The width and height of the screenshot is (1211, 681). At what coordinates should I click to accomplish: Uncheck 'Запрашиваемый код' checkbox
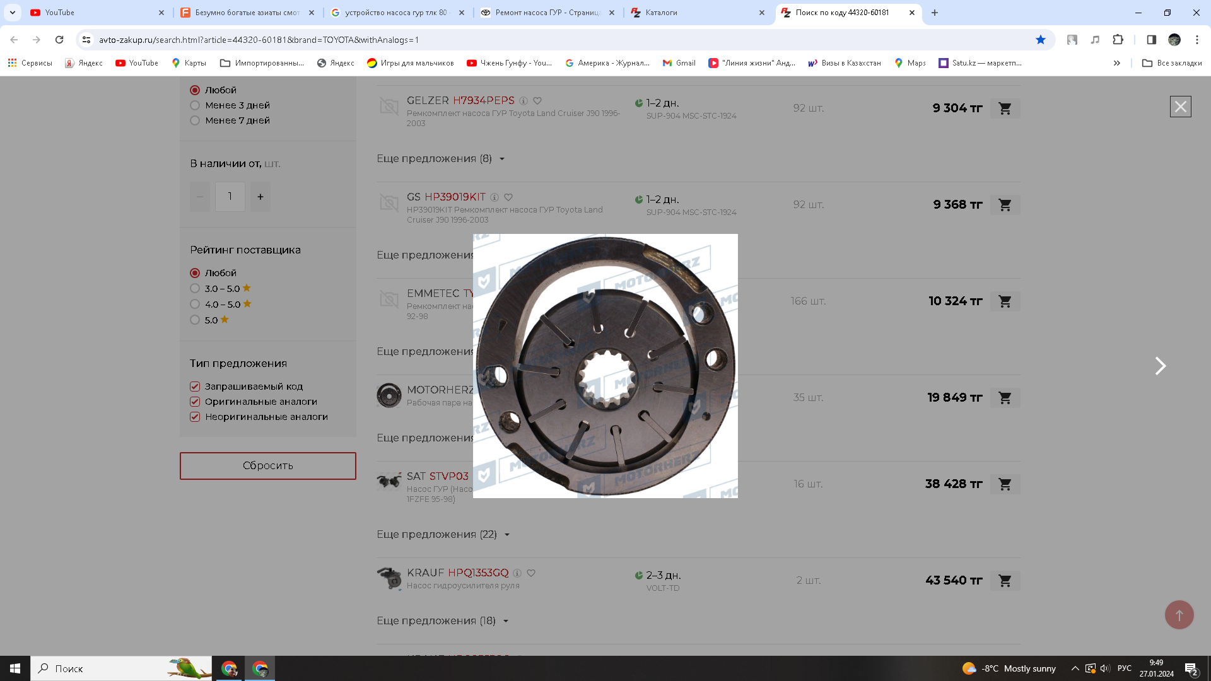(x=195, y=387)
